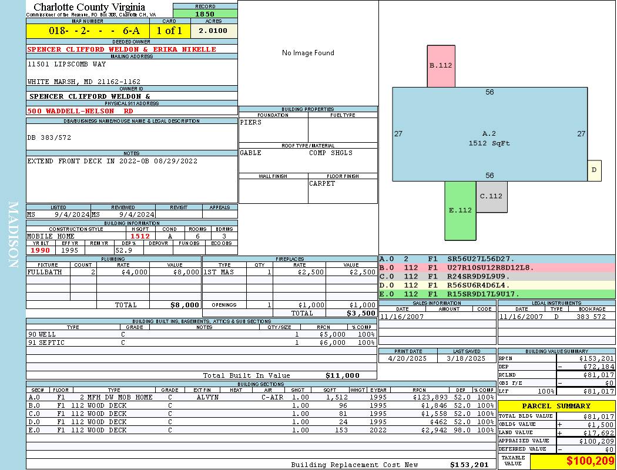Screen dimensions: 617x470
Task: Click sketch code row E.0 R15SR9D17L9U17
Action: coord(497,294)
